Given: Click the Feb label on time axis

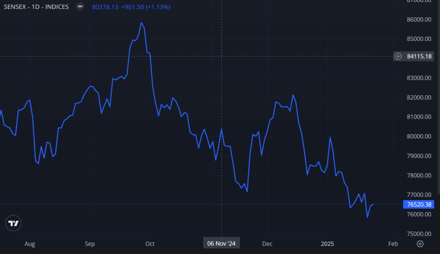Looking at the screenshot, I should pyautogui.click(x=393, y=244).
